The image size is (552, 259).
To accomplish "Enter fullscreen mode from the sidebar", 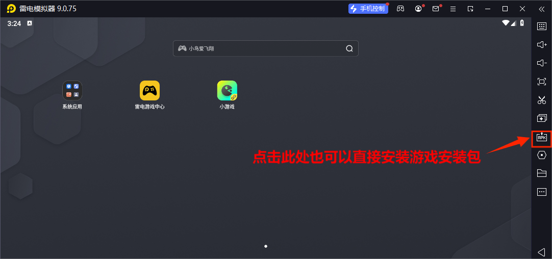I will click(542, 82).
